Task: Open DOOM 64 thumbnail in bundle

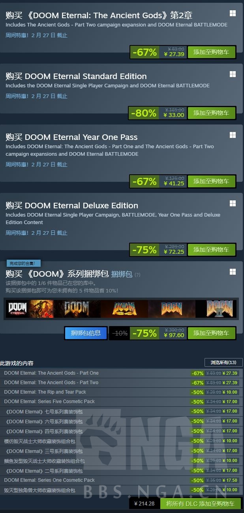Action: tap(124, 309)
